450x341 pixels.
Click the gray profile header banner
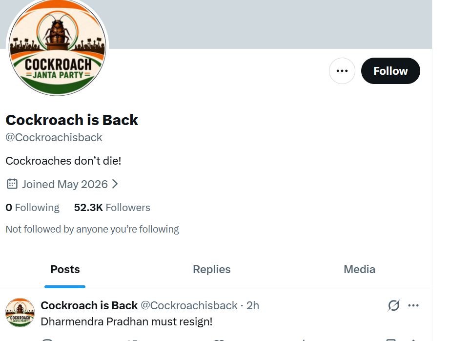pyautogui.click(x=270, y=24)
